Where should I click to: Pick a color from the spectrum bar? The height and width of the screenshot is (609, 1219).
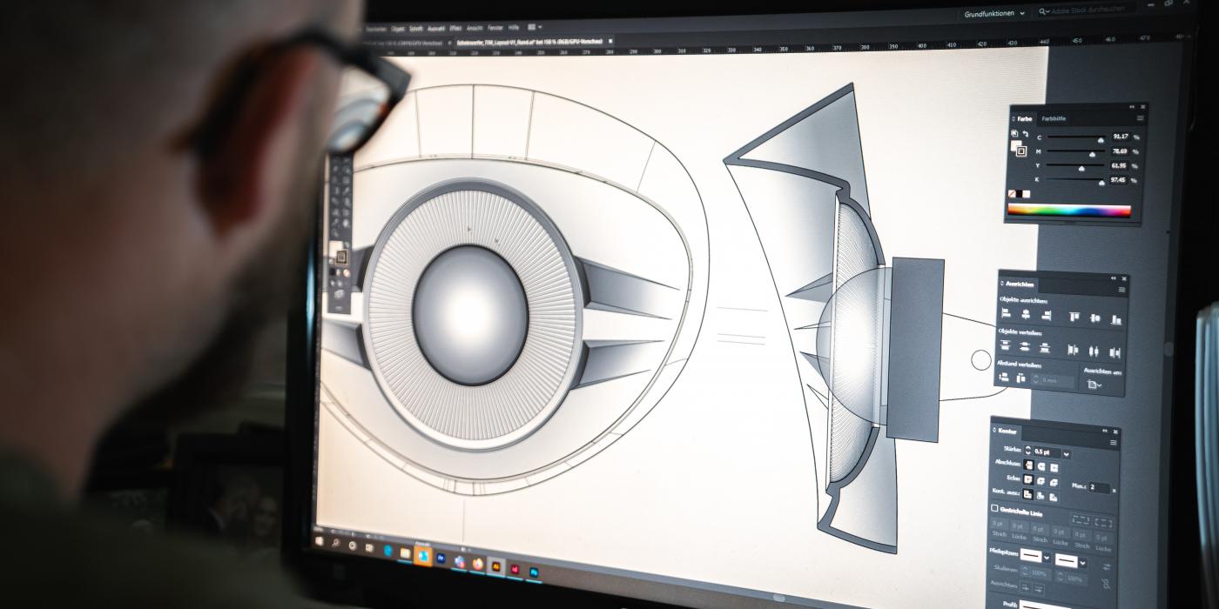coord(1069,210)
